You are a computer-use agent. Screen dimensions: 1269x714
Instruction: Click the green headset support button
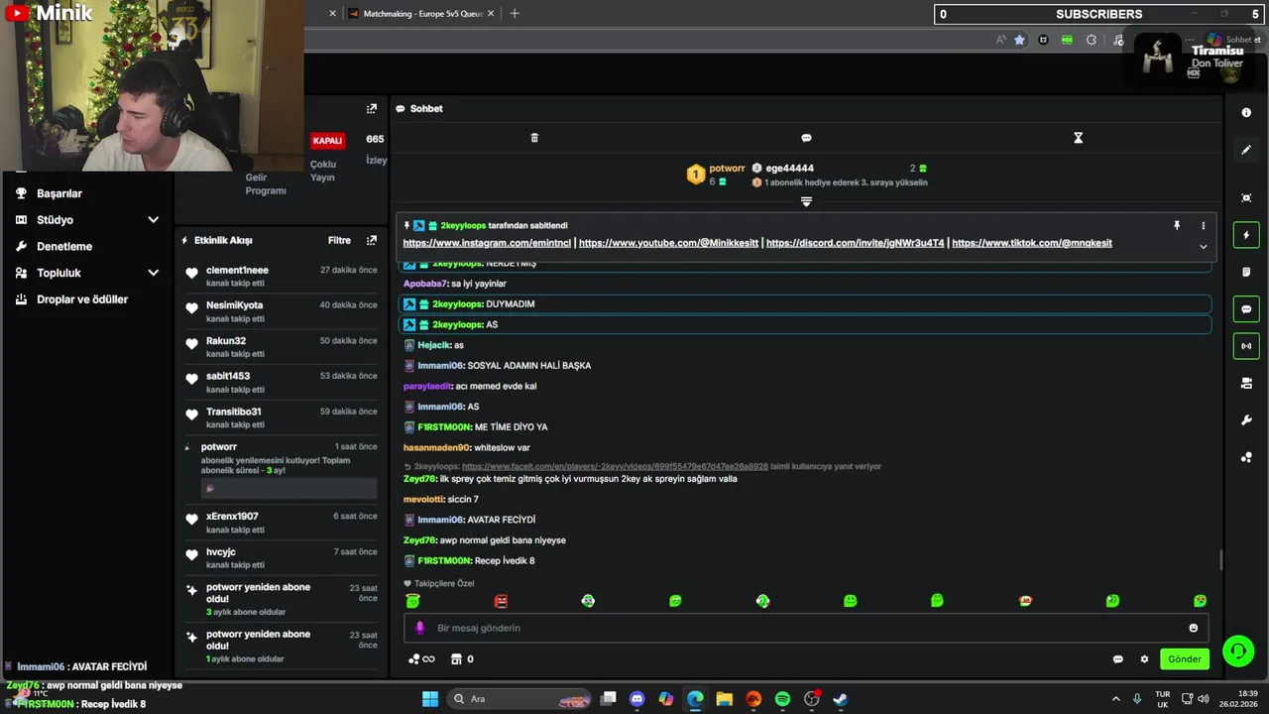(x=1238, y=651)
